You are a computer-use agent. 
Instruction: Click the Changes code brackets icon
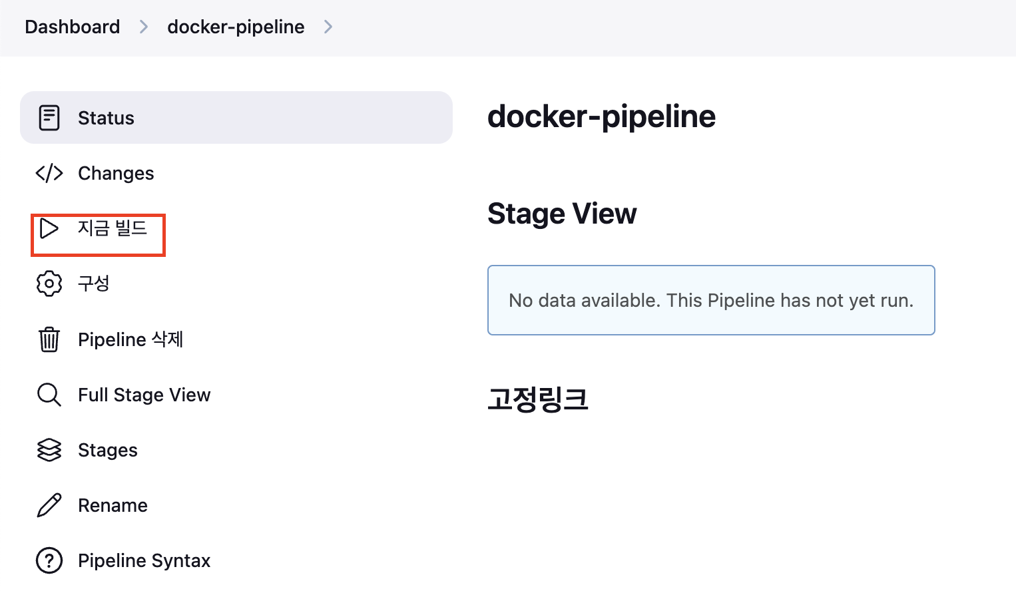[x=49, y=173]
